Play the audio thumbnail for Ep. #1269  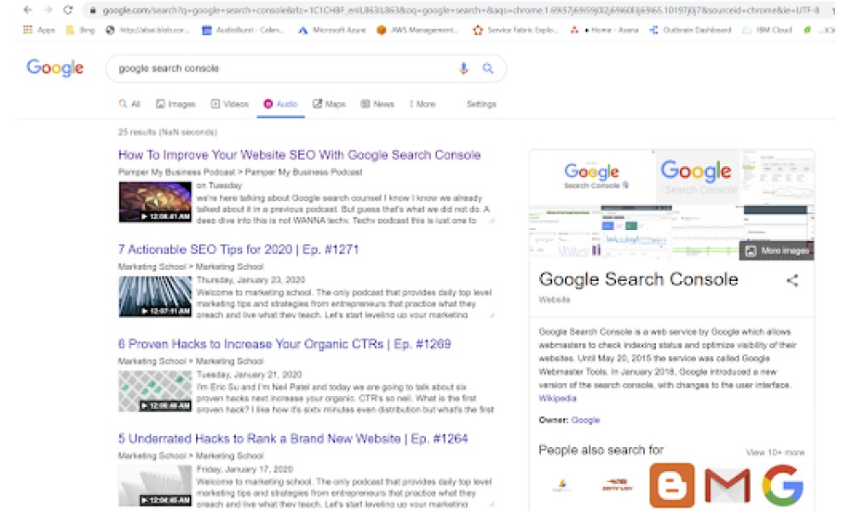(155, 391)
